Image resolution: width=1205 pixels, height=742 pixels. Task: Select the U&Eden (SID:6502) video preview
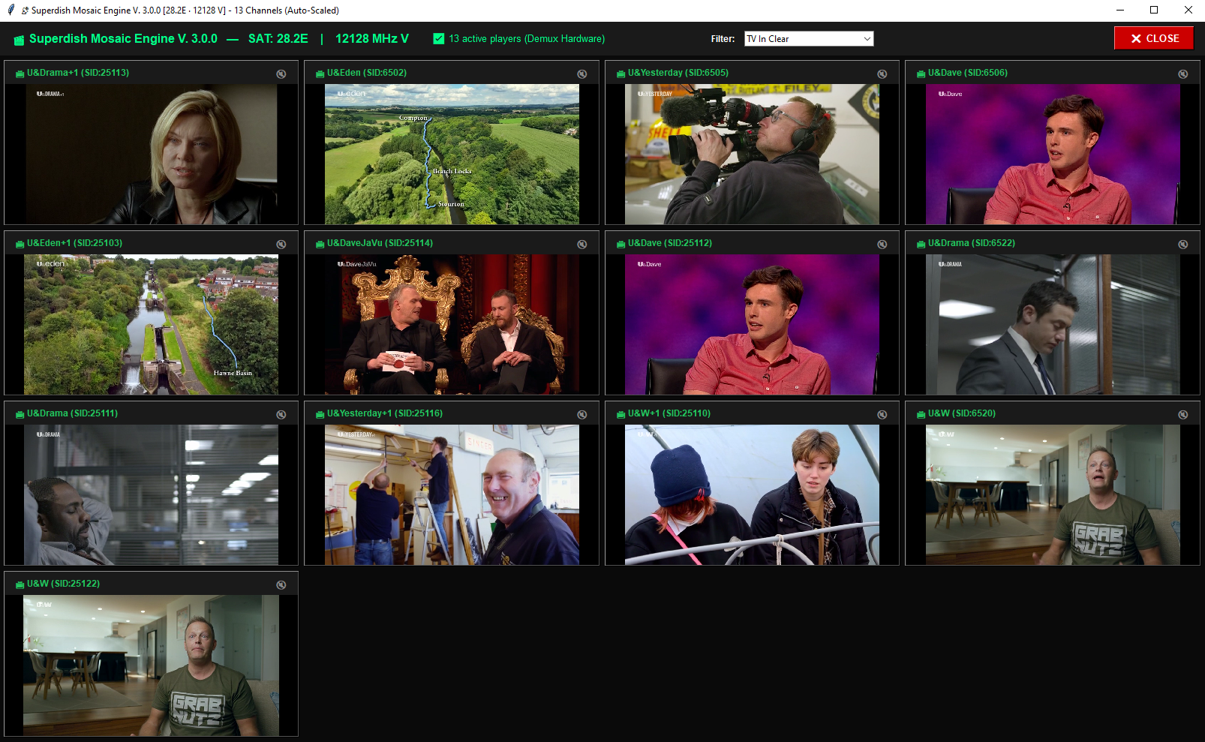[x=452, y=154]
